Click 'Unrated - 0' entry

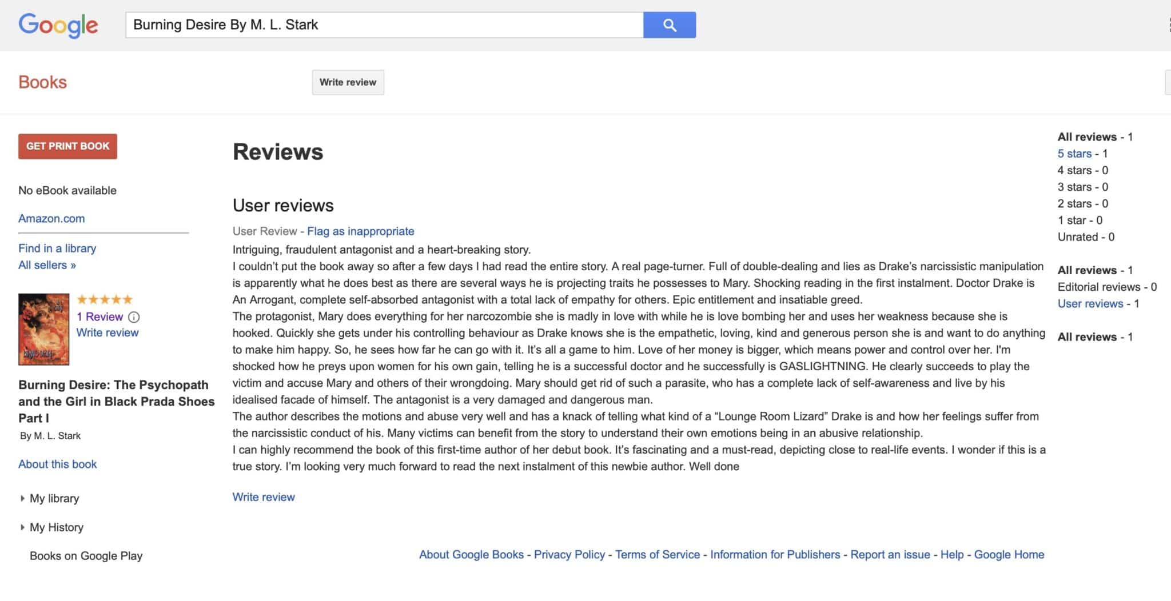[x=1086, y=237]
